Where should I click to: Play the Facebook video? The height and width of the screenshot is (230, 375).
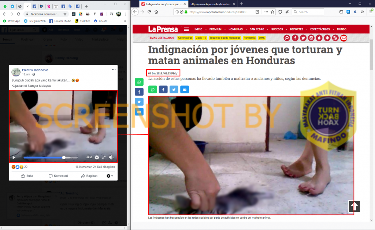pyautogui.click(x=14, y=157)
